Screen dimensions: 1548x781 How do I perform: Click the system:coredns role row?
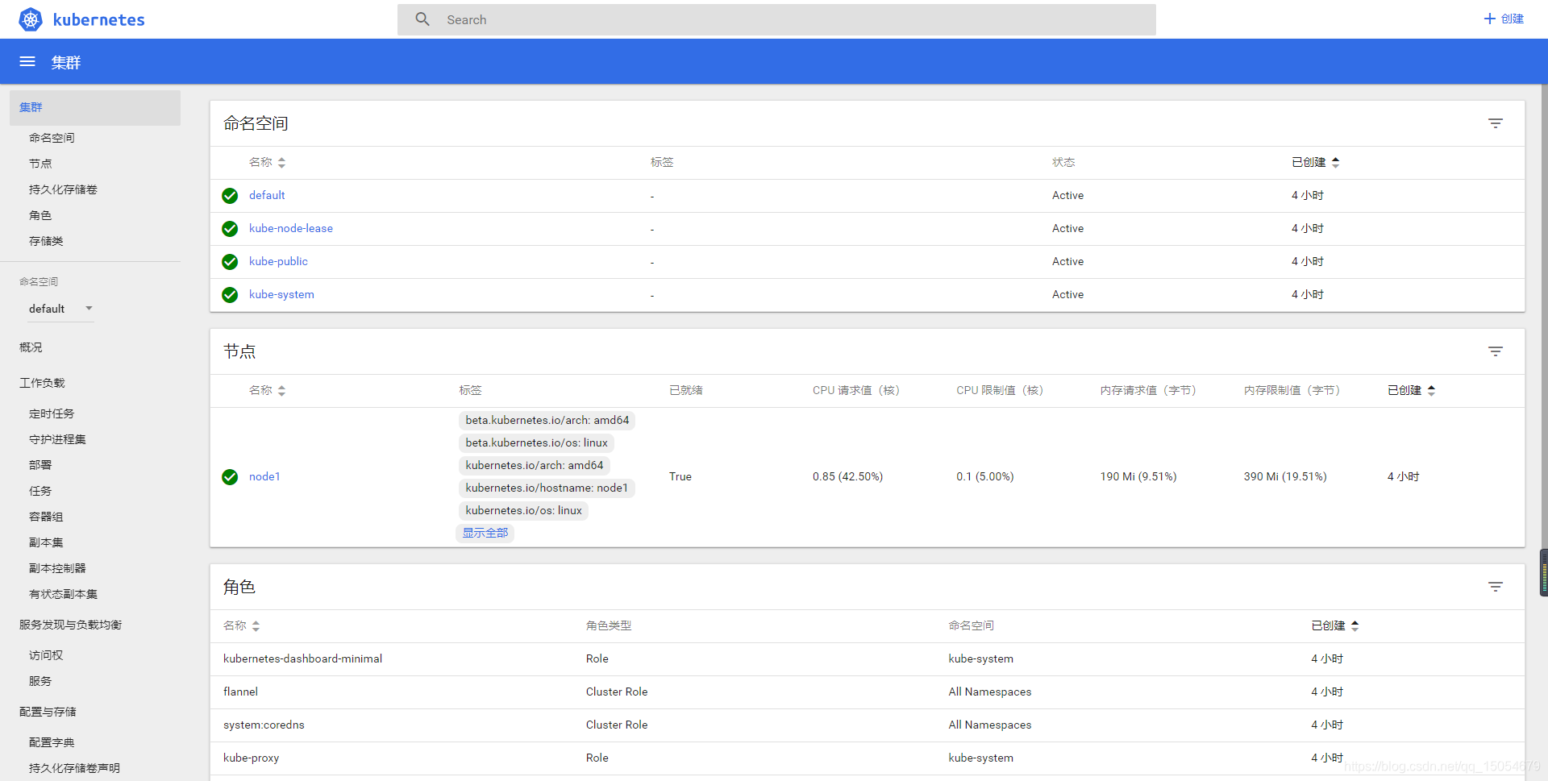(x=868, y=725)
